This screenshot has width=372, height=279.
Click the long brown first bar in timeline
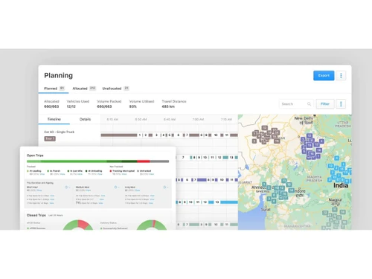[119, 135]
